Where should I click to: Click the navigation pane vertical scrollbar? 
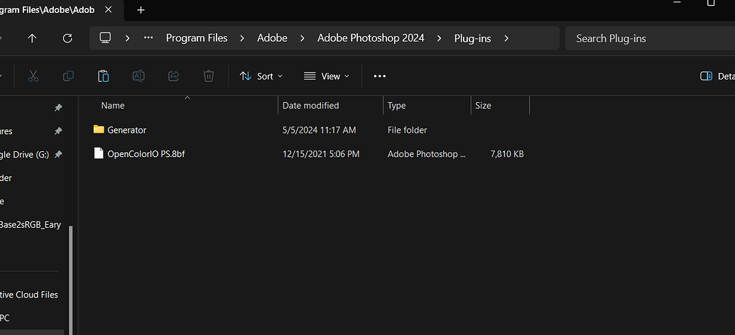pos(71,279)
